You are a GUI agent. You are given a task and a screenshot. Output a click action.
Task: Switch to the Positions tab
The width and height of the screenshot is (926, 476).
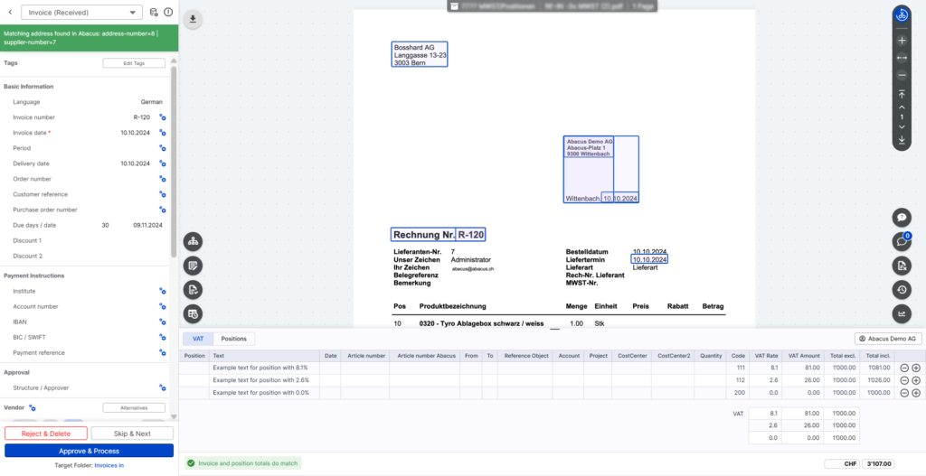[233, 339]
